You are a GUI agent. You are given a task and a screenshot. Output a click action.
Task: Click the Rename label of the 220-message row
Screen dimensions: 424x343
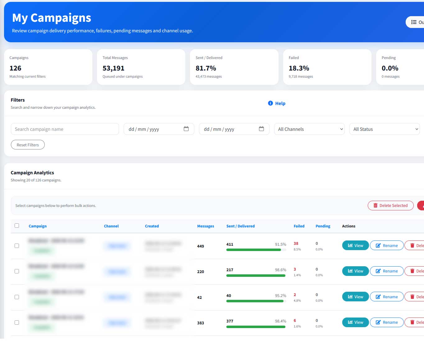[x=390, y=271]
